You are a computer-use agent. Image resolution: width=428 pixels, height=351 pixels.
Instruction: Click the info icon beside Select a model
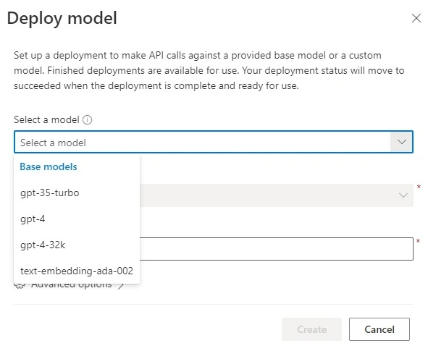click(x=88, y=119)
